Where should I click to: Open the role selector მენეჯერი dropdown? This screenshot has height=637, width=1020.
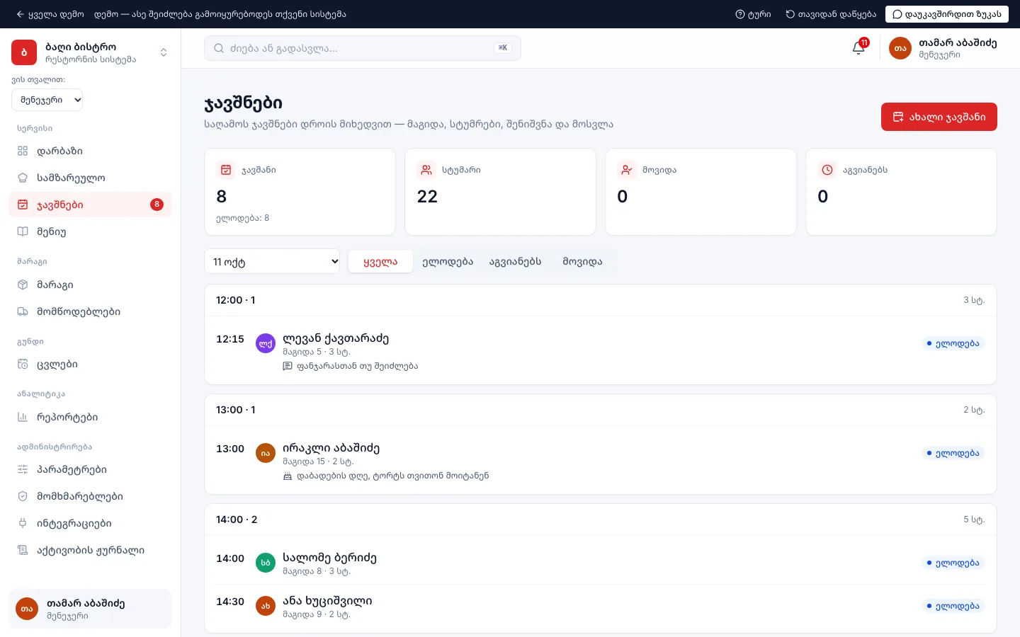[47, 100]
